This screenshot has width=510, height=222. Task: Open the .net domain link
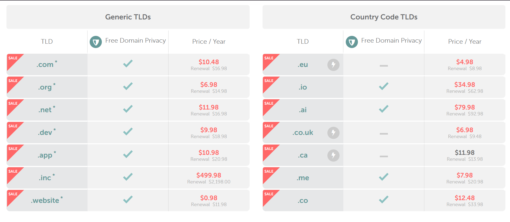pyautogui.click(x=45, y=110)
